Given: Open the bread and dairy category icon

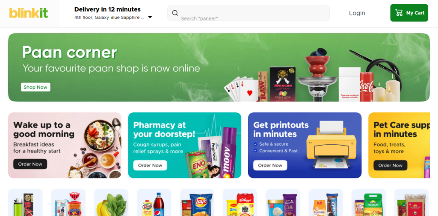Looking at the screenshot, I should (x=68, y=202).
